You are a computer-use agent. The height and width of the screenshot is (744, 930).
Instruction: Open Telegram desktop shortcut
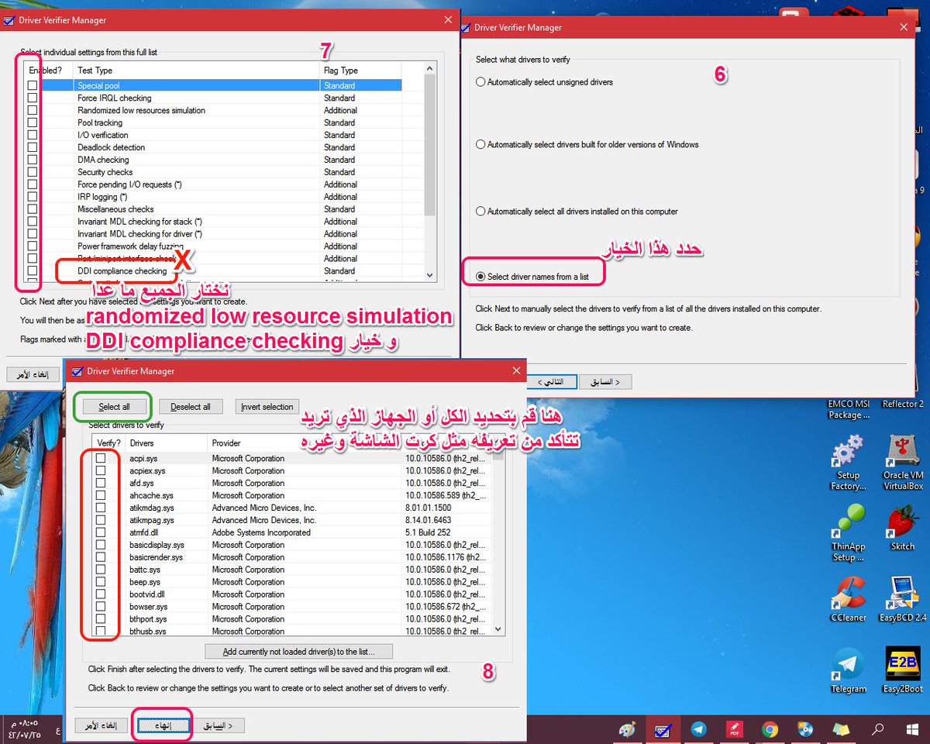(848, 670)
